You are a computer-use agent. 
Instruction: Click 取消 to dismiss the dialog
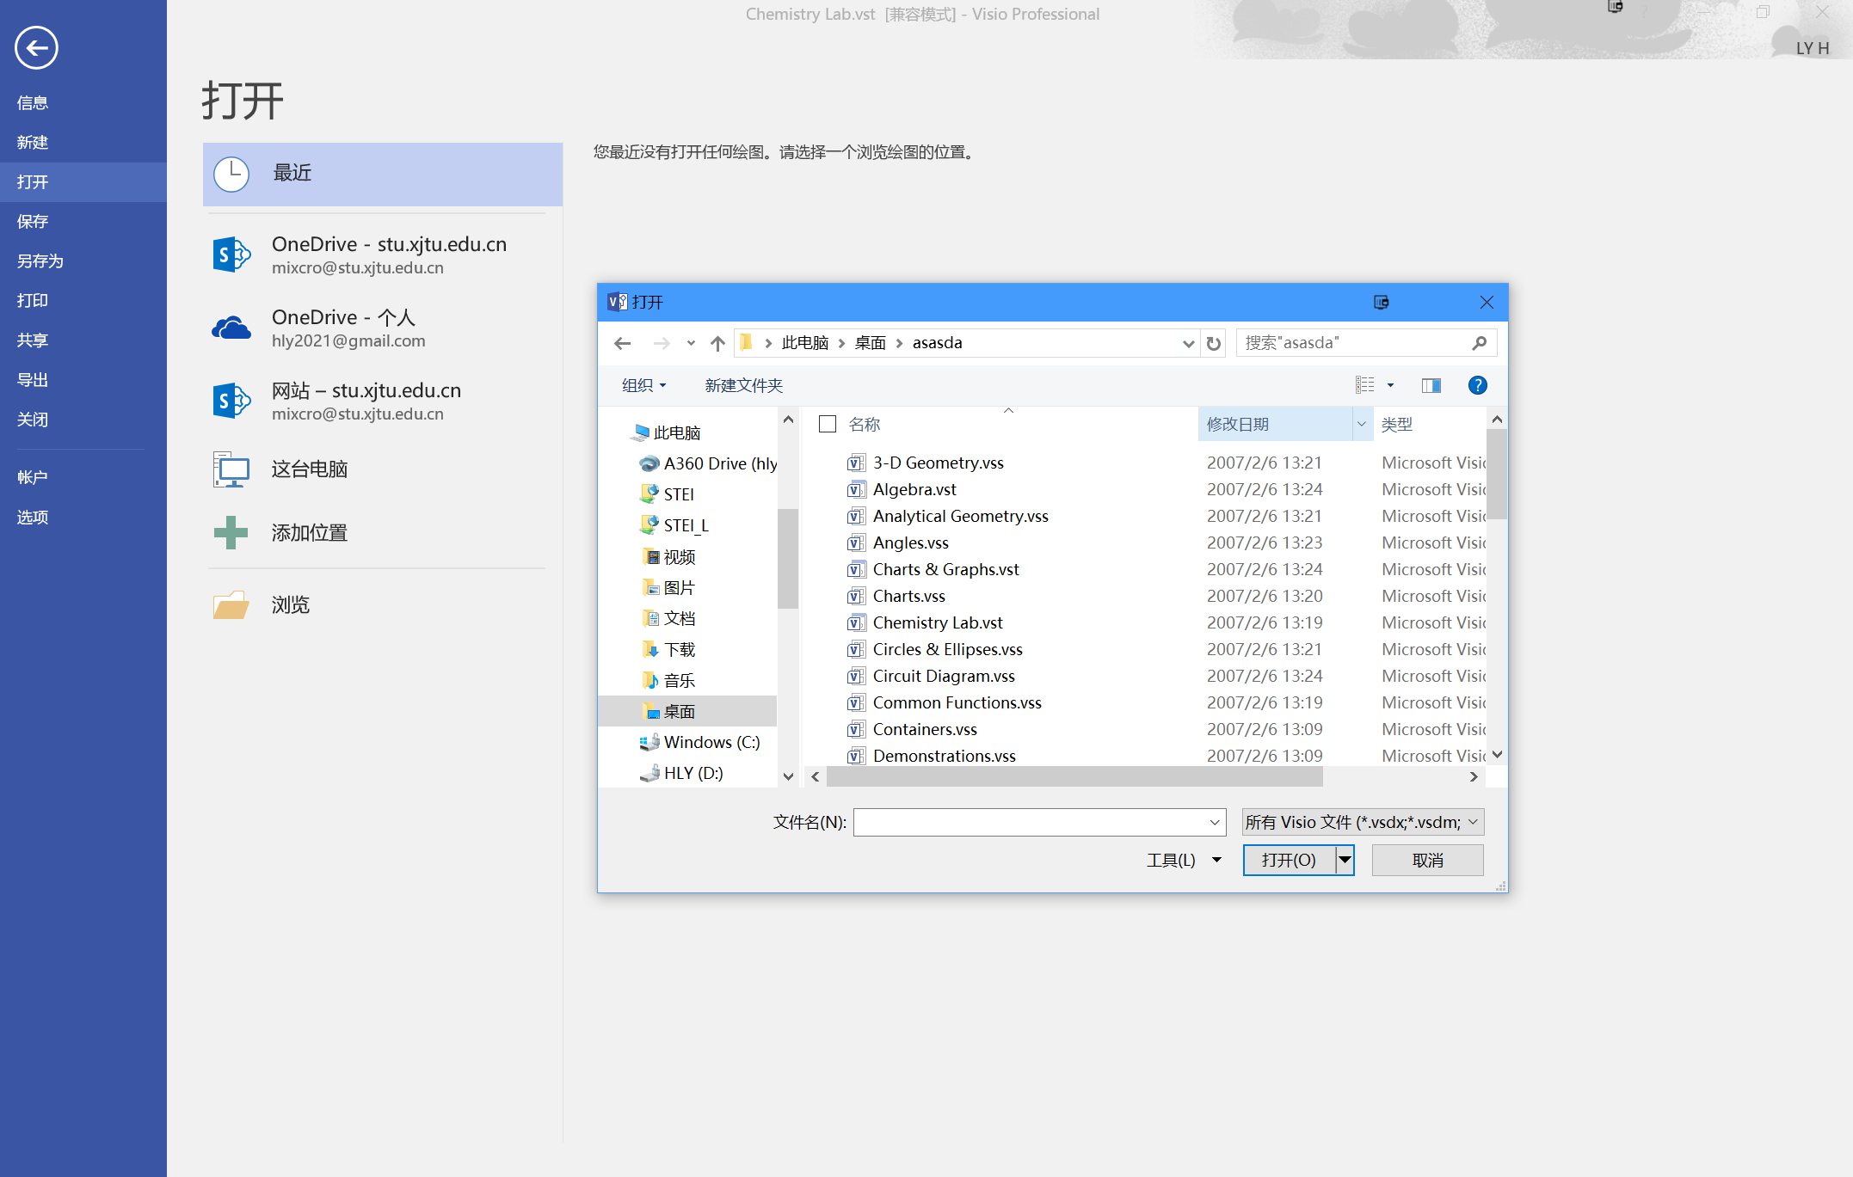(x=1426, y=860)
